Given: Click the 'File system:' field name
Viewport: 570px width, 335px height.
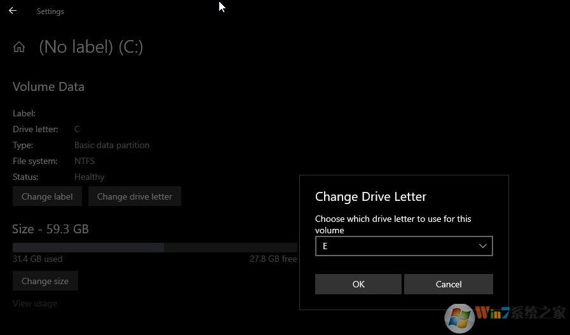Looking at the screenshot, I should click(35, 161).
